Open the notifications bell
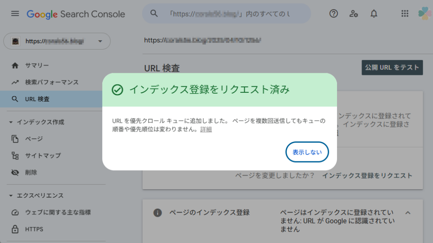 [374, 14]
